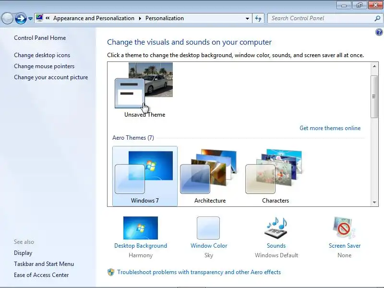Expand the address bar history dropdown
Viewport: 384px width, 288px height.
[247, 18]
